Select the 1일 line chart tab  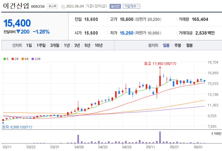point(29,45)
